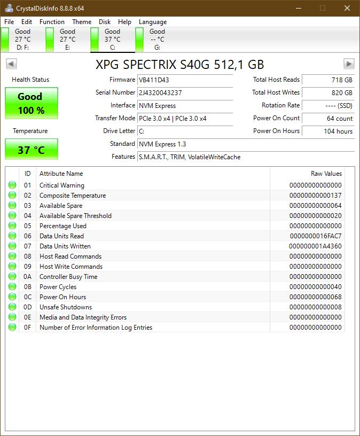Viewport: 360px width, 436px height.
Task: Click status orb for Power Cycles
Action: [x=12, y=286]
